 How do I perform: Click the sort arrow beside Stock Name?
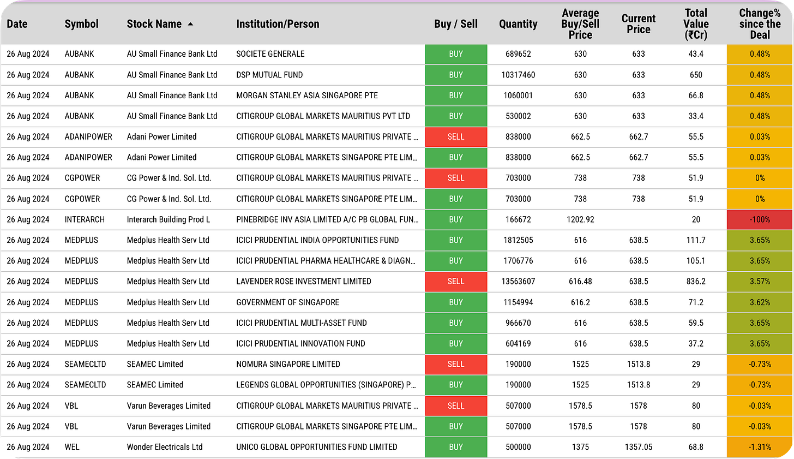pyautogui.click(x=190, y=24)
